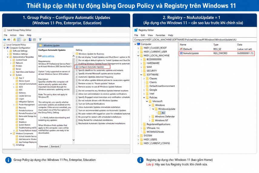Expand the Power Management folder
This screenshot has height=173, width=259.
click(x=14, y=105)
